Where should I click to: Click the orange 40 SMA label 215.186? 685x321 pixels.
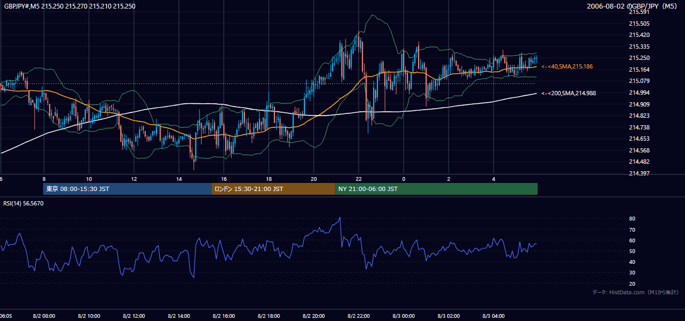pyautogui.click(x=567, y=66)
